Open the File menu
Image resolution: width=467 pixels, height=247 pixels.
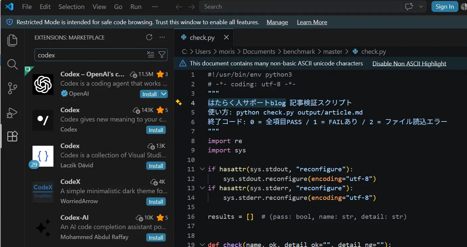(27, 7)
